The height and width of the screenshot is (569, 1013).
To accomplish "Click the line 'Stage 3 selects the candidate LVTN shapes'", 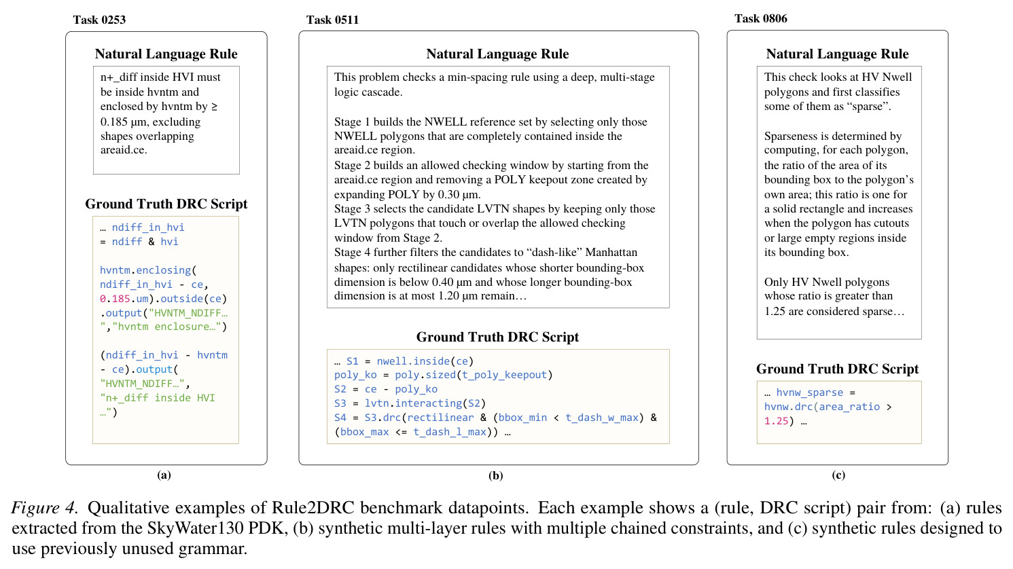I will (495, 208).
